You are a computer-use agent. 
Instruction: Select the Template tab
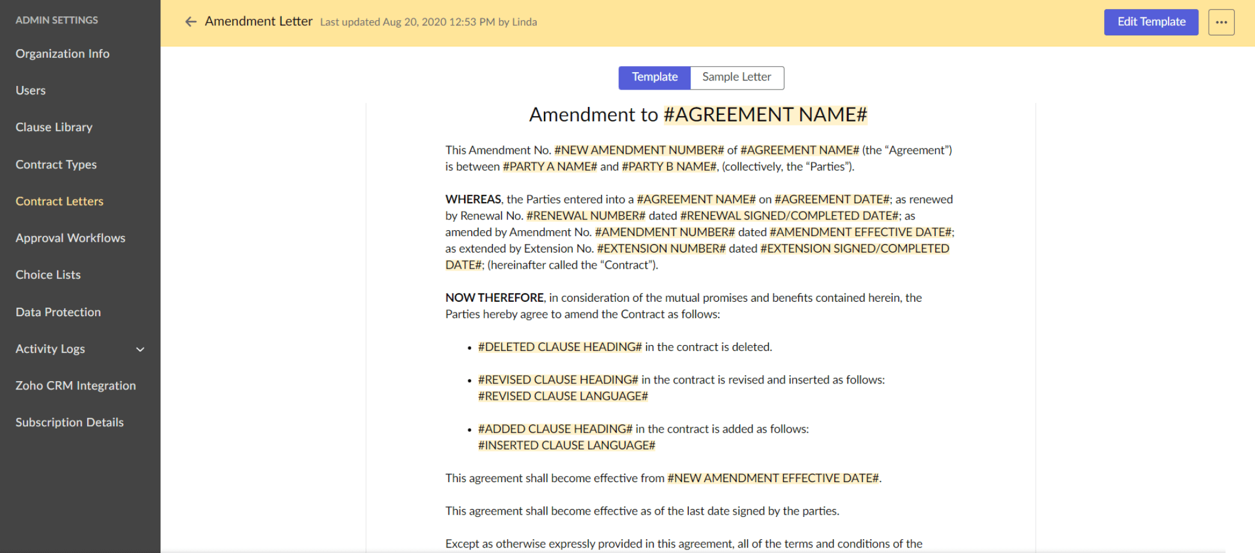coord(654,78)
